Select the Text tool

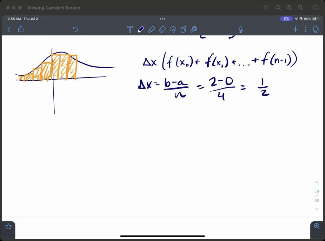click(x=129, y=29)
